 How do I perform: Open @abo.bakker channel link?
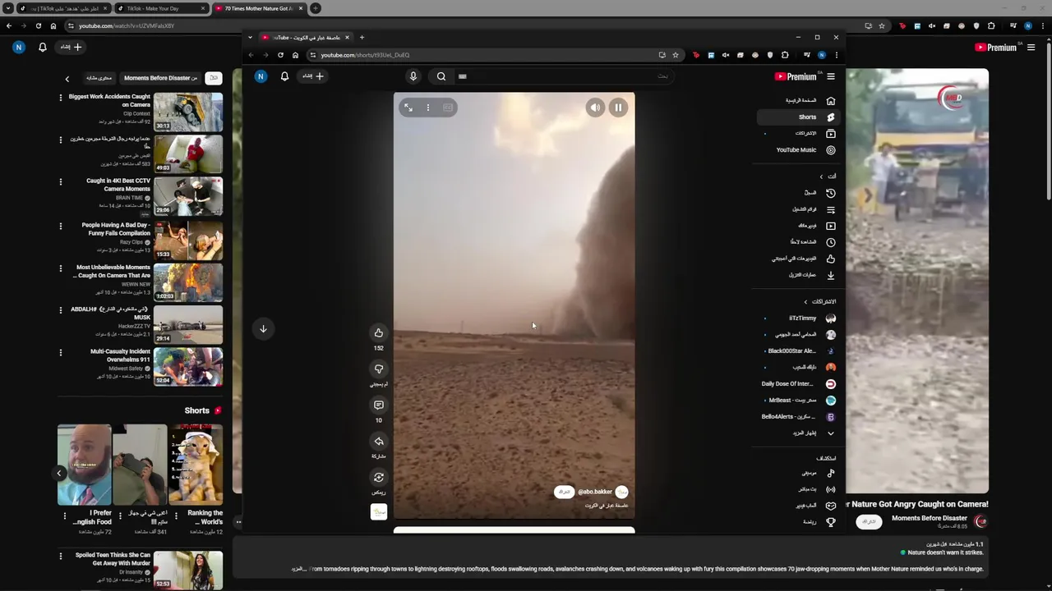click(595, 492)
